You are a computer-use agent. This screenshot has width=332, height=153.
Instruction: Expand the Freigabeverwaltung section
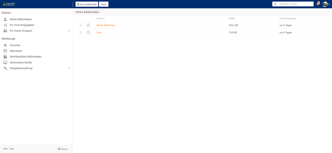coord(69,68)
